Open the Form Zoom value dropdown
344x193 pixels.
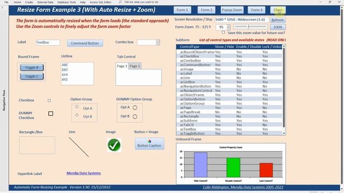[x=228, y=27]
